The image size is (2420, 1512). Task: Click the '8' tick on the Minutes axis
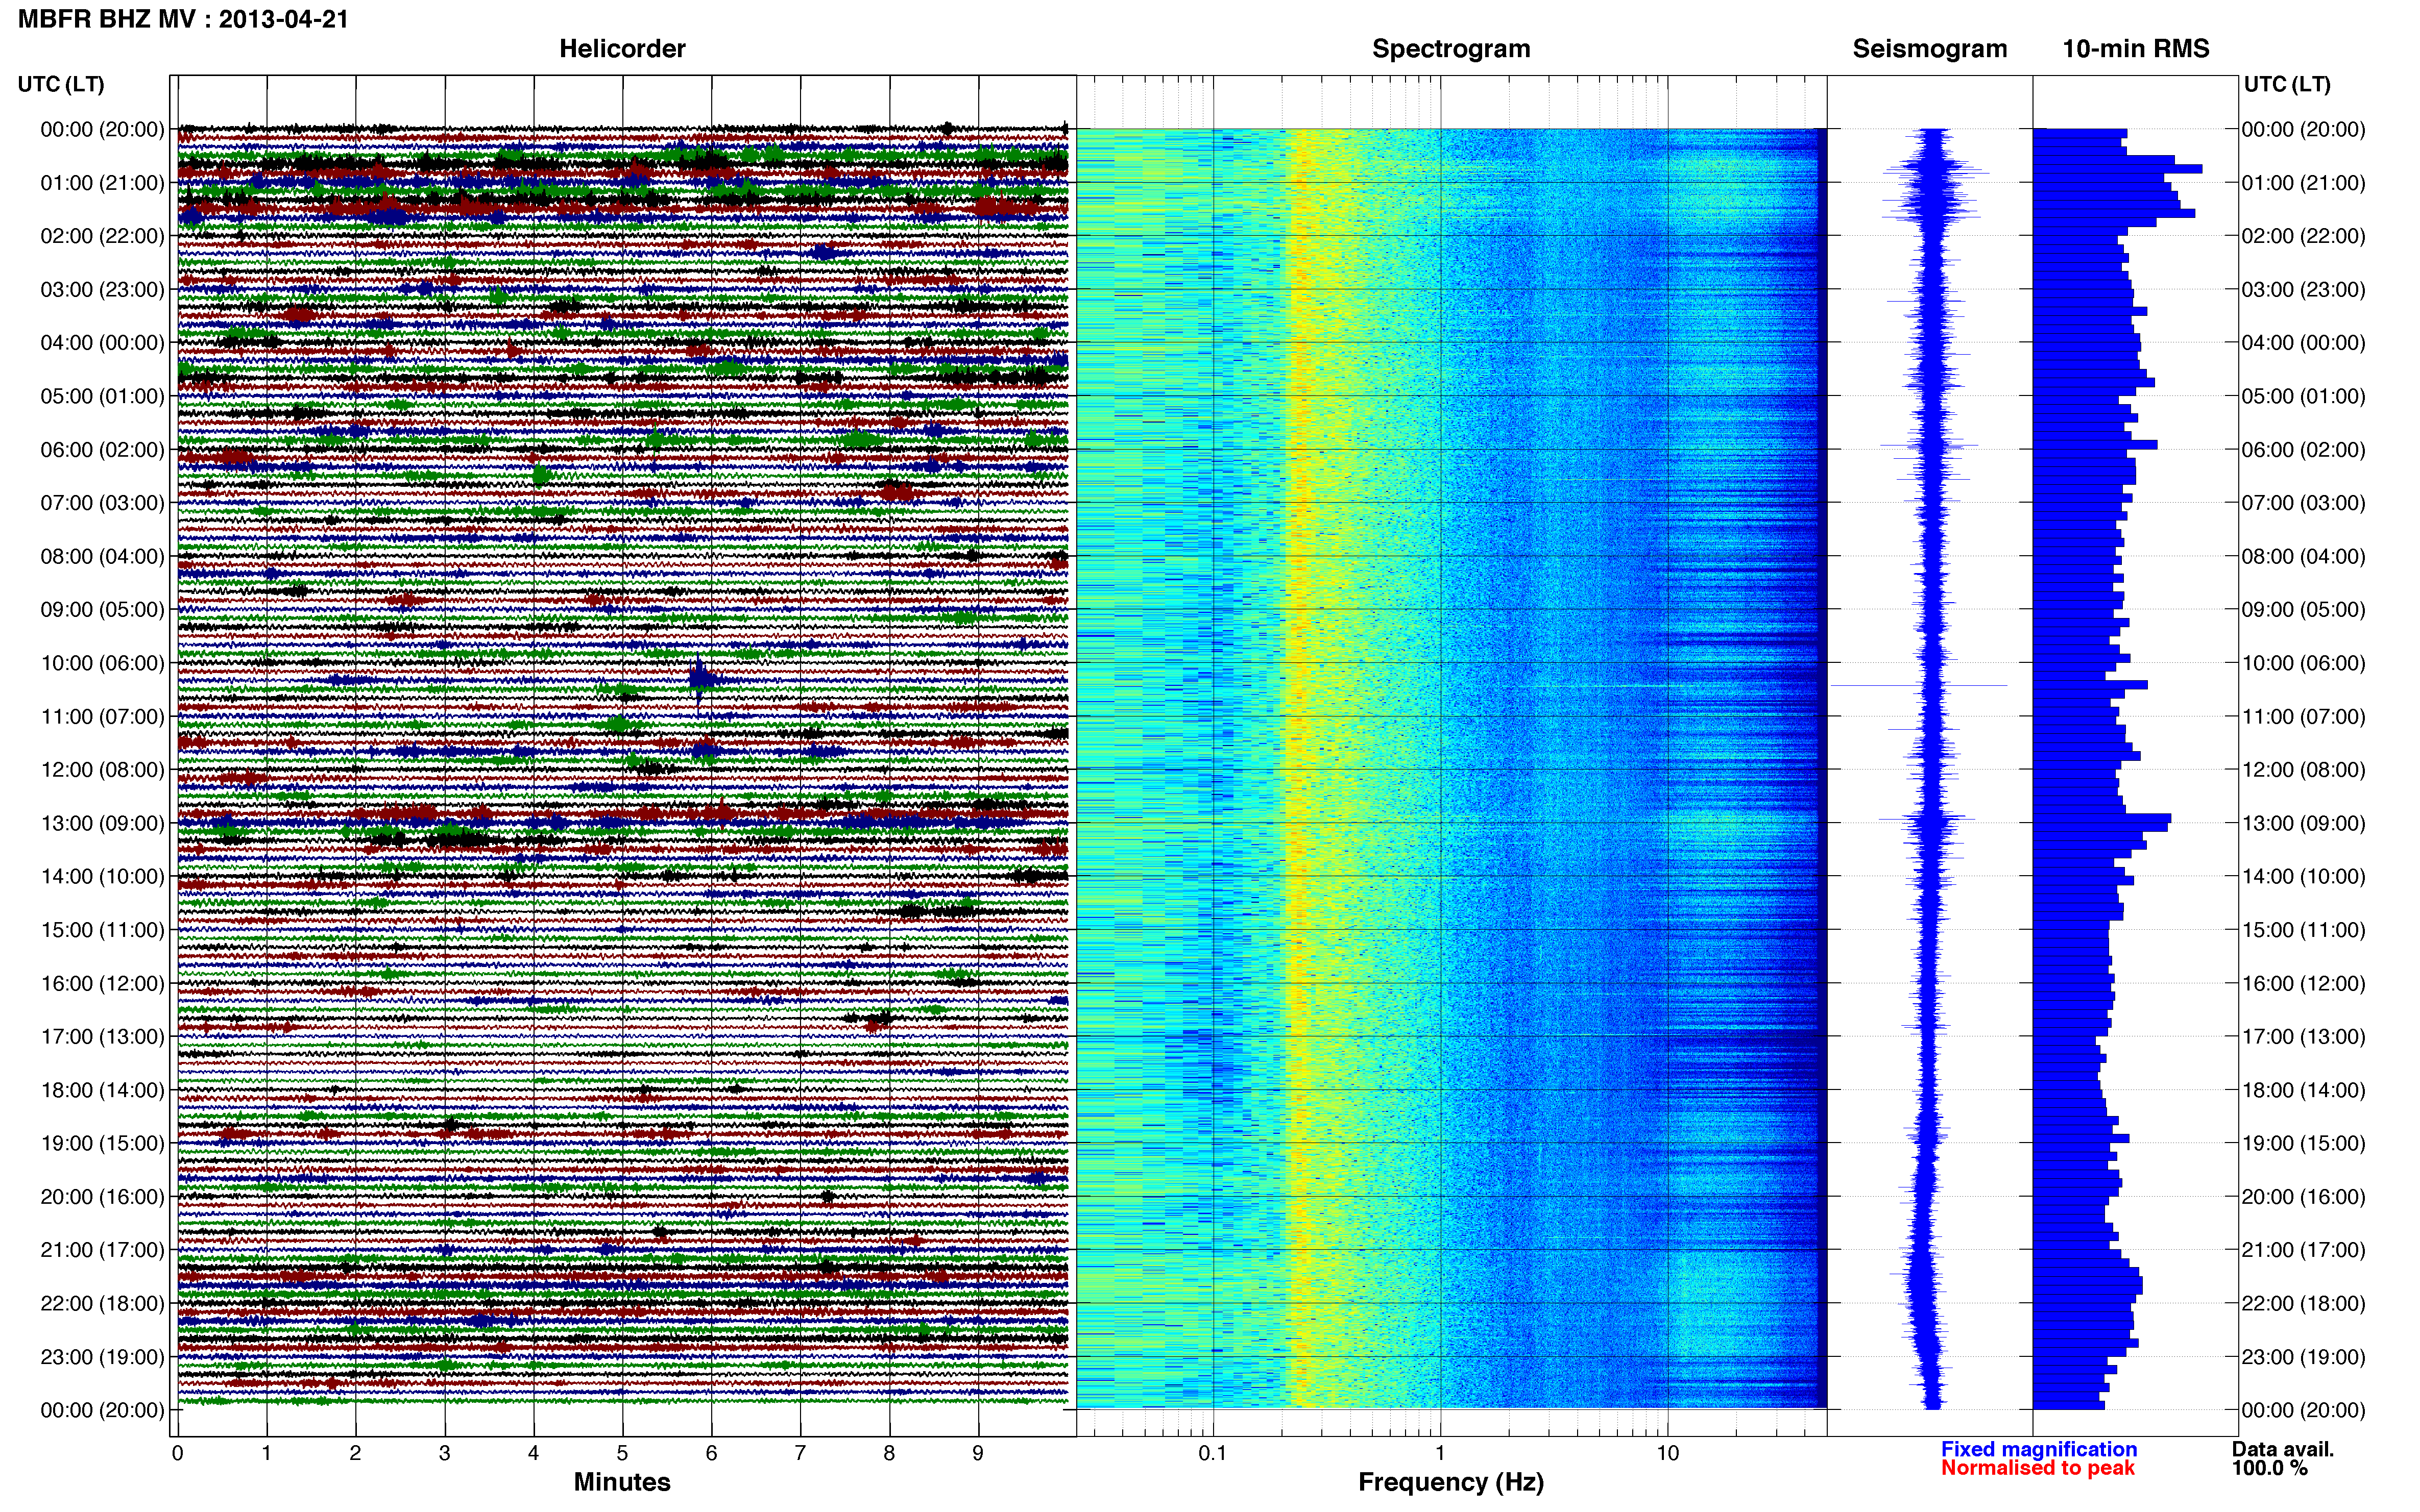click(x=889, y=1454)
